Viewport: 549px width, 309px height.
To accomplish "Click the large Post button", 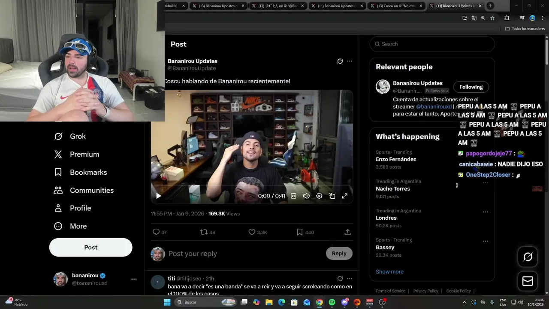I will 91,248.
